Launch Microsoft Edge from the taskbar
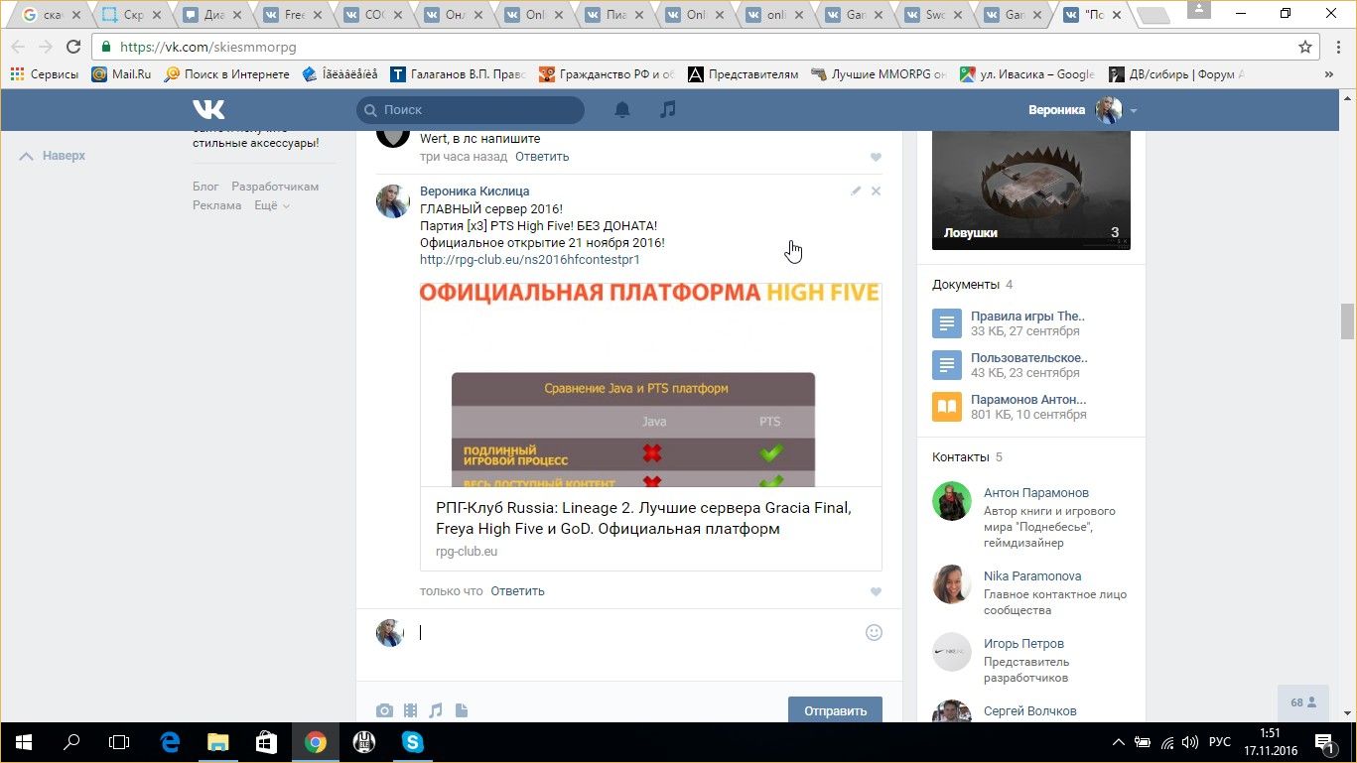Viewport: 1357px width, 763px height. 170,742
